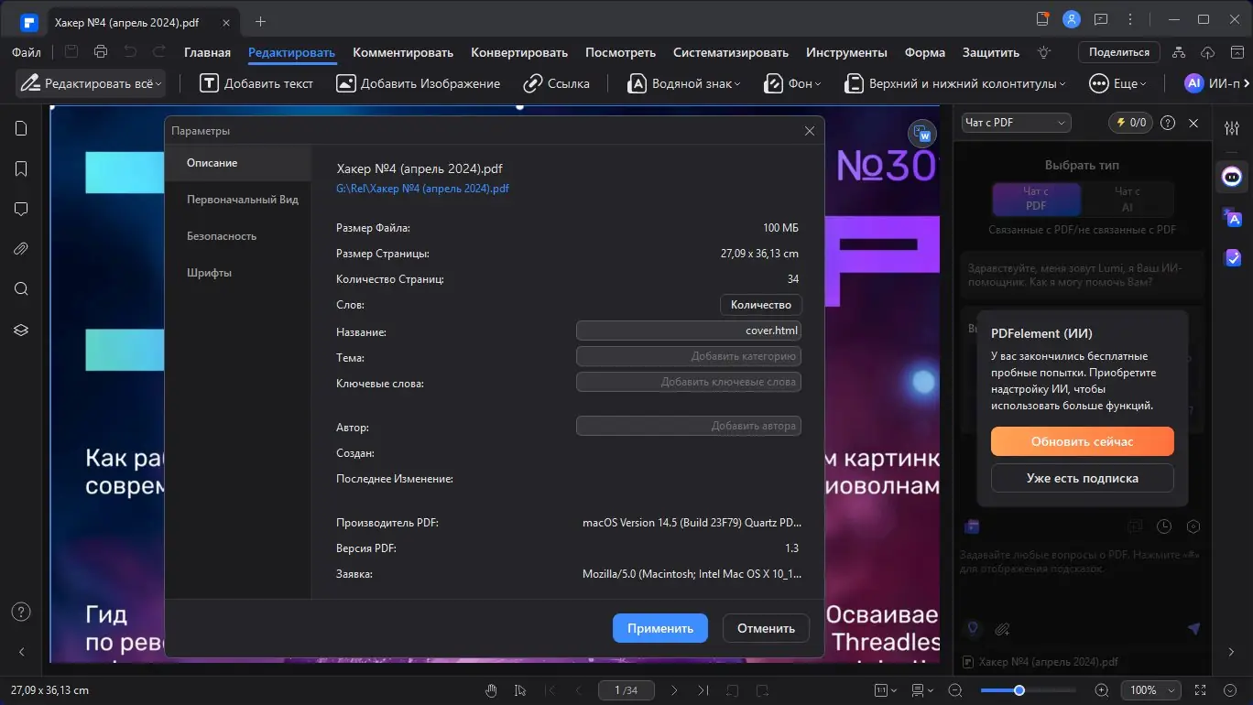Image resolution: width=1253 pixels, height=705 pixels.
Task: Click the cloud upload icon
Action: [x=1208, y=52]
